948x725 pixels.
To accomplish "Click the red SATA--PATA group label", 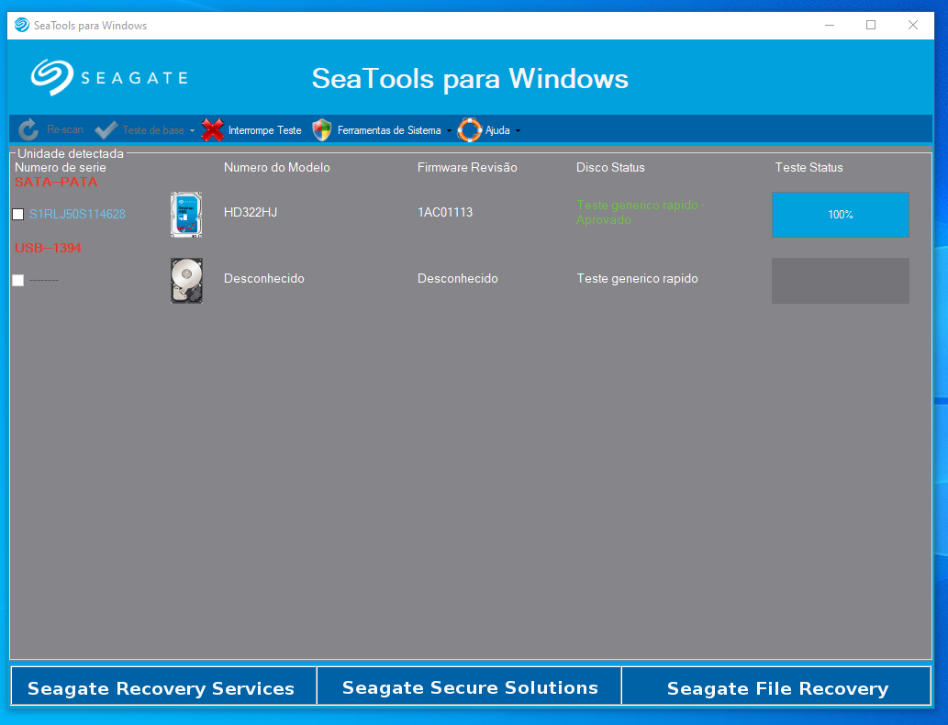I will pyautogui.click(x=56, y=182).
